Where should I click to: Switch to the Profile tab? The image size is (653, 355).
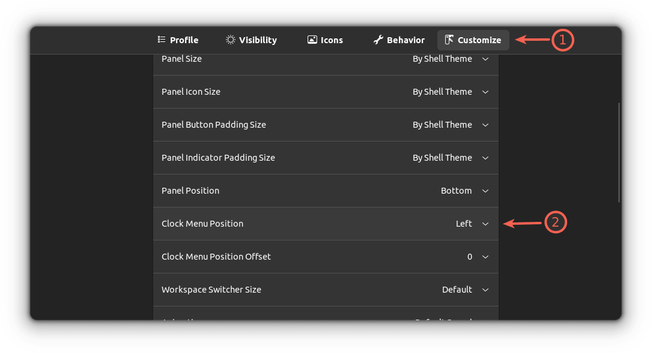point(178,40)
